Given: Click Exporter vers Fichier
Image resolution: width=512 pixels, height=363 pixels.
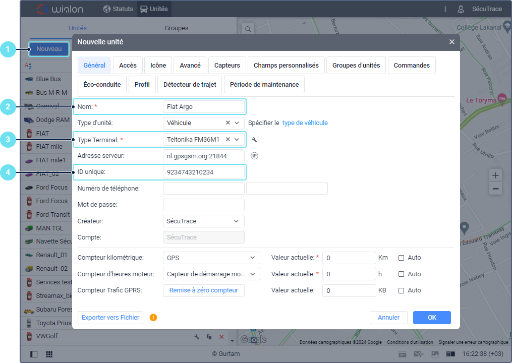Looking at the screenshot, I should pyautogui.click(x=110, y=317).
